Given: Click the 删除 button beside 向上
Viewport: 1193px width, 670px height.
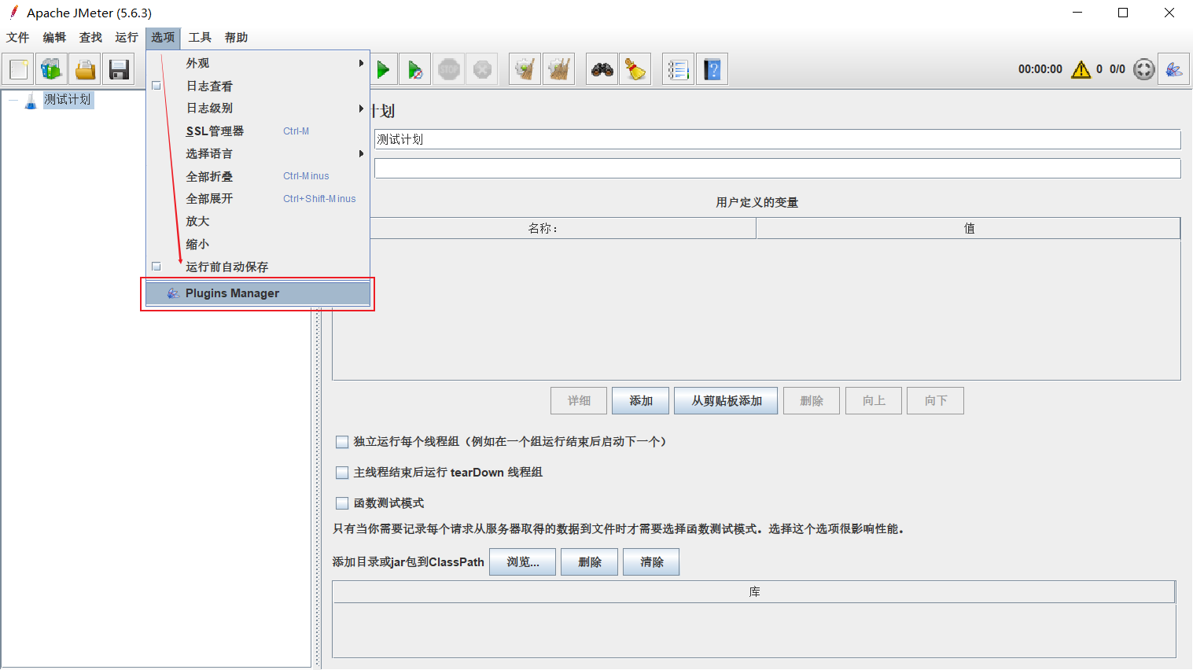Looking at the screenshot, I should 812,401.
